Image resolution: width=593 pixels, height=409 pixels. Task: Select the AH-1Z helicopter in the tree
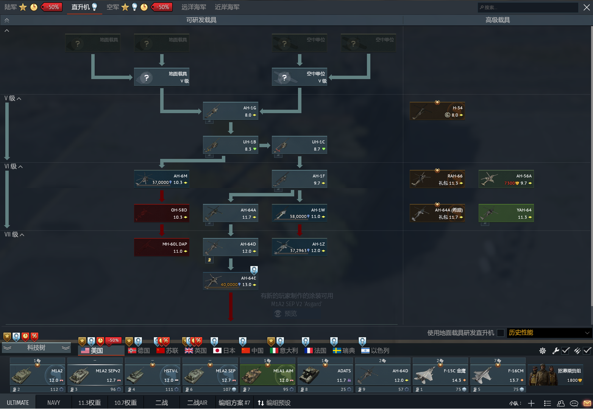click(x=300, y=247)
